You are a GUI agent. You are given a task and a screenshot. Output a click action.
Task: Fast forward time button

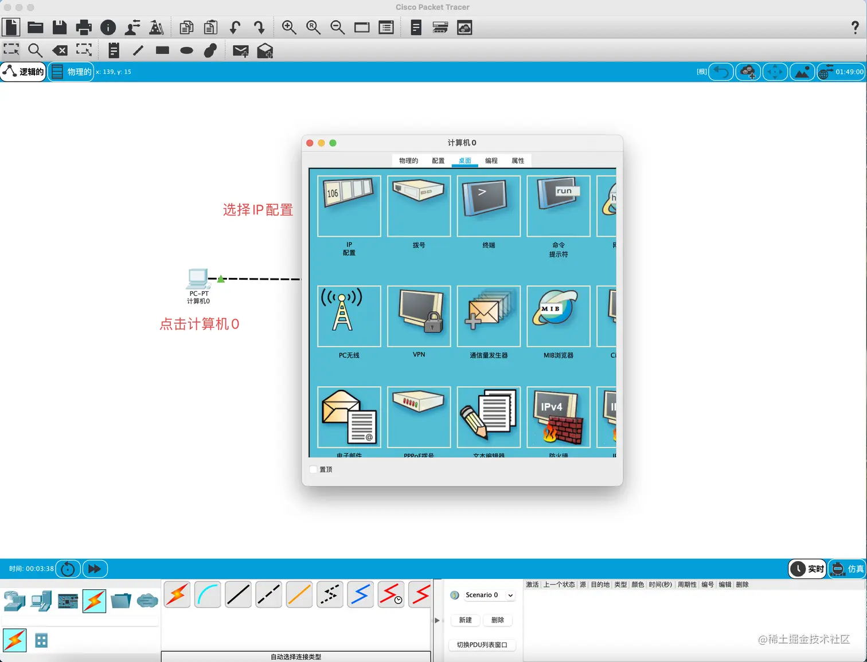[x=95, y=569]
